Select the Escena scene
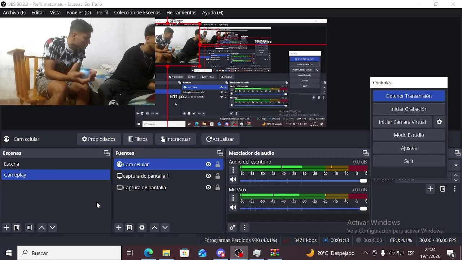Image resolution: width=462 pixels, height=260 pixels. click(56, 164)
